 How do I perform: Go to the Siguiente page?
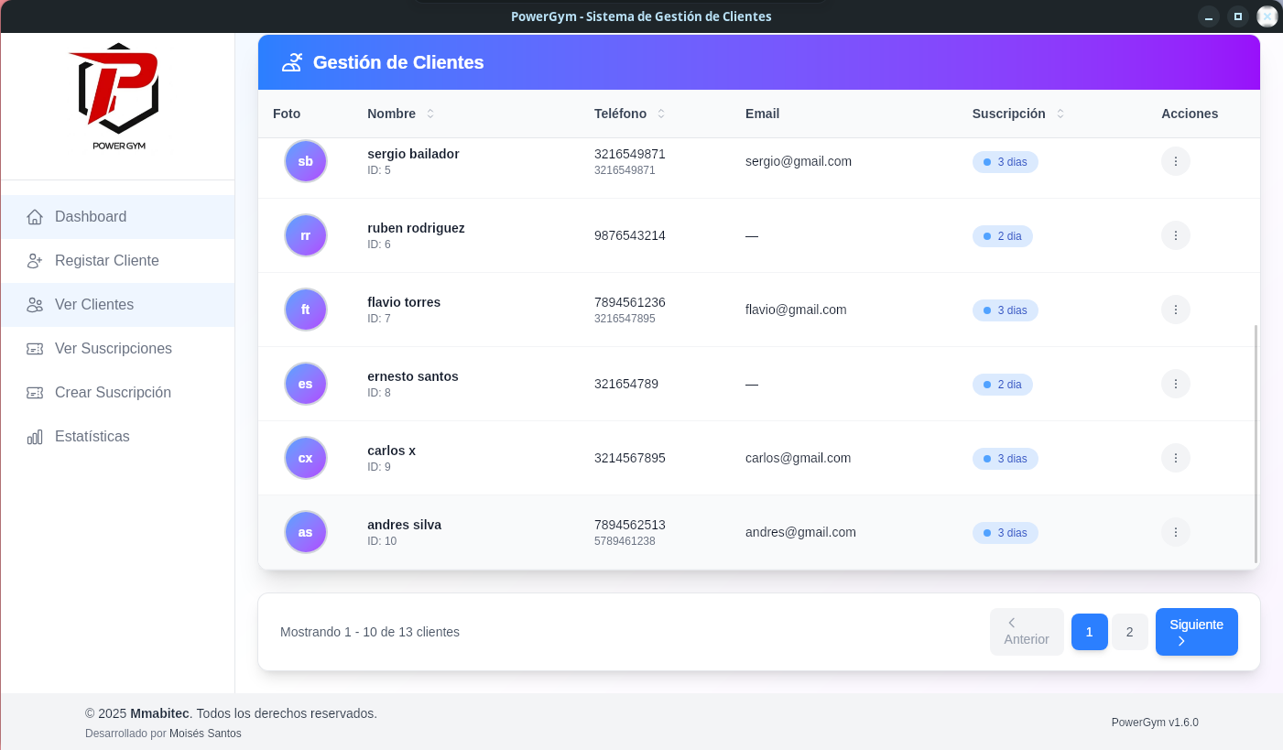[1197, 632]
